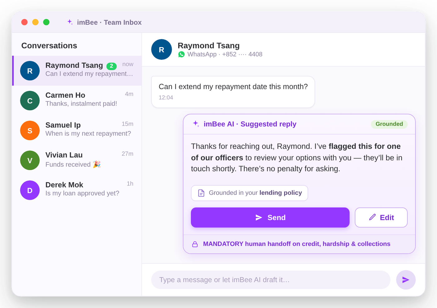The height and width of the screenshot is (308, 437).
Task: Click Carmen Ho's green avatar
Action: coord(30,100)
